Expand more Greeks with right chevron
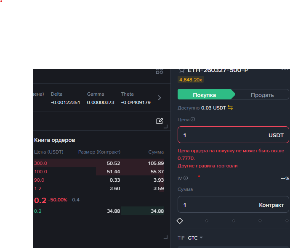 [160, 98]
